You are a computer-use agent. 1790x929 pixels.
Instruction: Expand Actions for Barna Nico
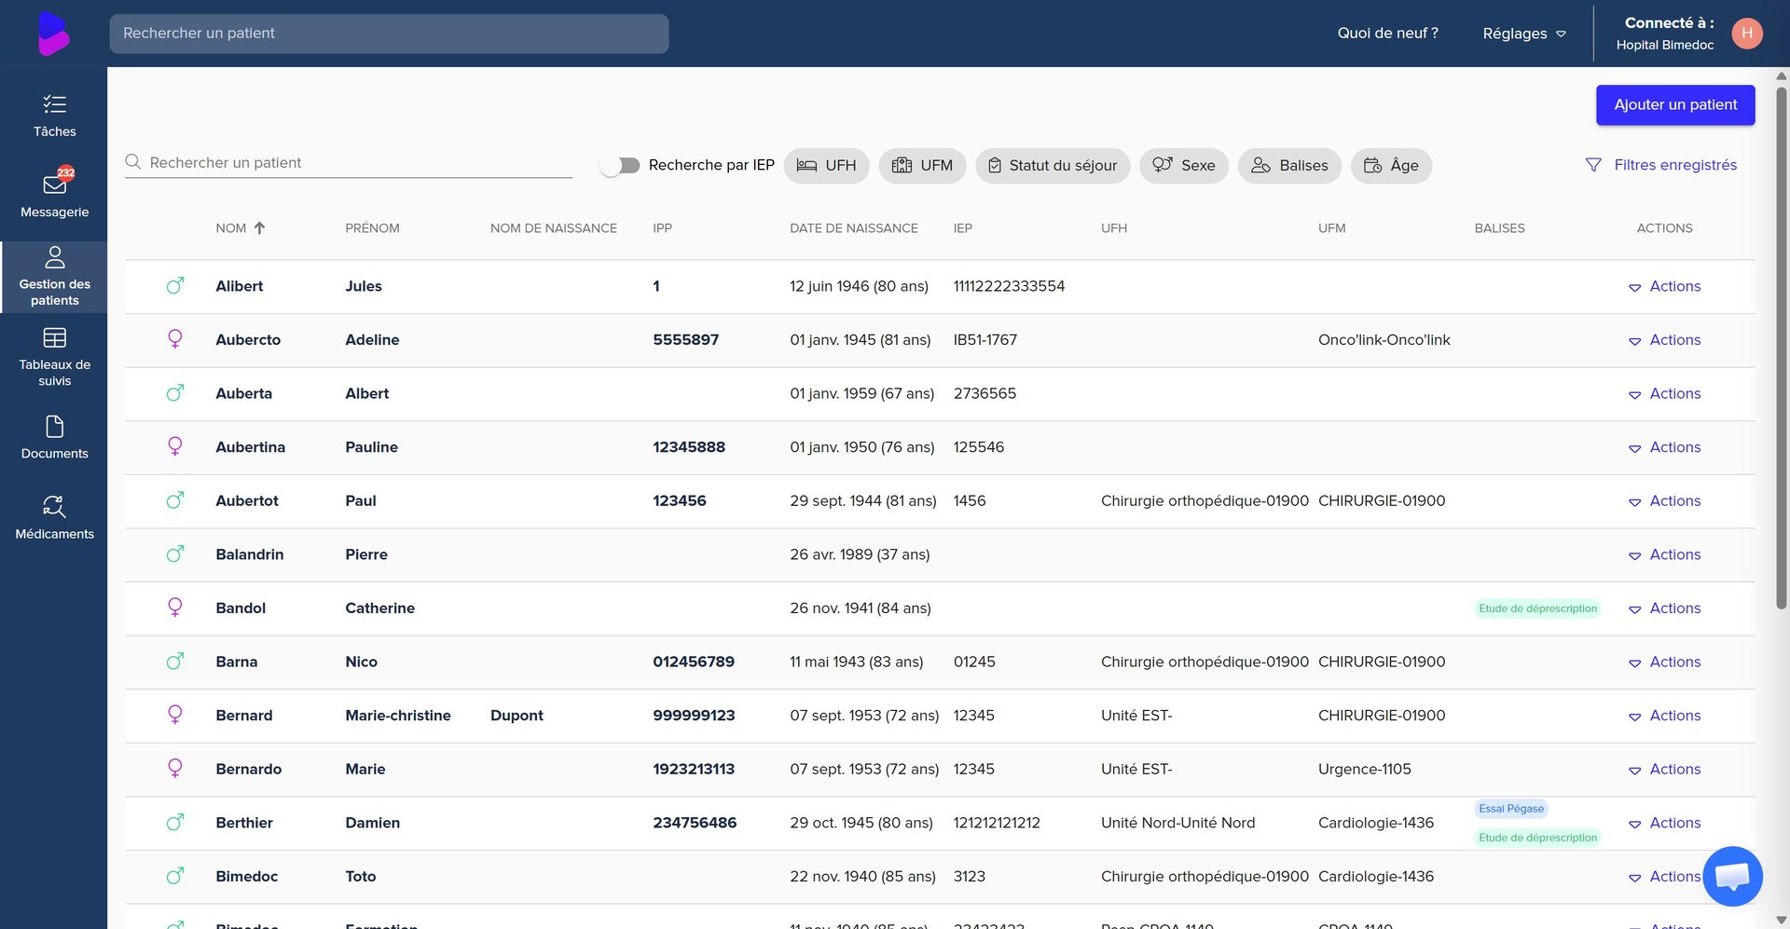[1665, 662]
